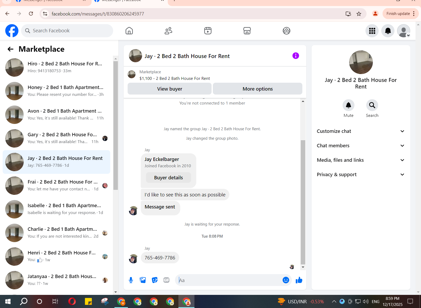Screen dimensions: 421x308
Task: Go to the Home feed icon
Action: [129, 31]
